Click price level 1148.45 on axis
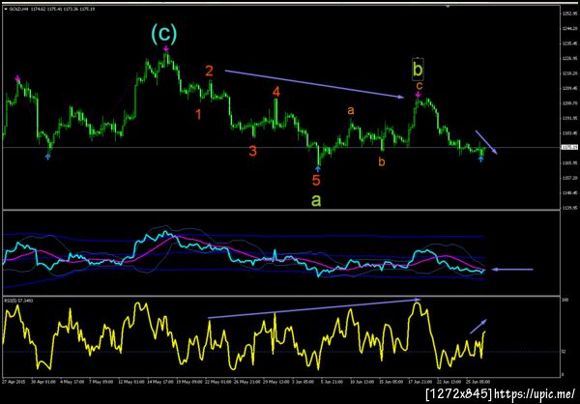580x404 pixels. pyautogui.click(x=568, y=192)
